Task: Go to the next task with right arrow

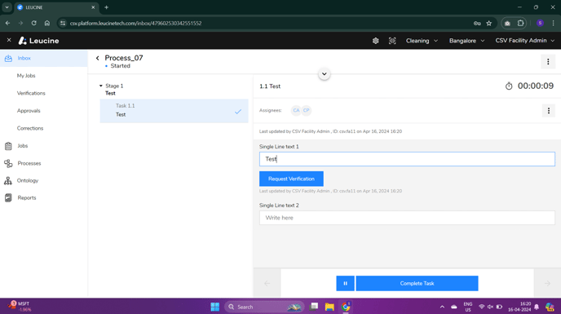Action: pos(547,283)
